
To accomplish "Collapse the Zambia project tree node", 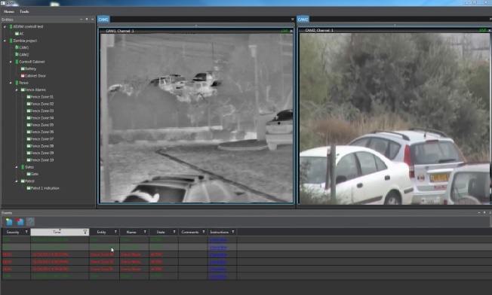I will 5,41.
